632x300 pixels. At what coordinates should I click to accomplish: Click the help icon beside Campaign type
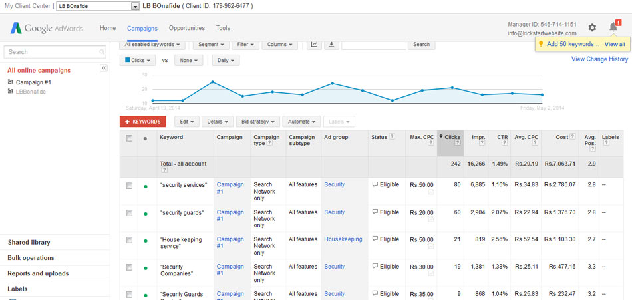(x=269, y=143)
